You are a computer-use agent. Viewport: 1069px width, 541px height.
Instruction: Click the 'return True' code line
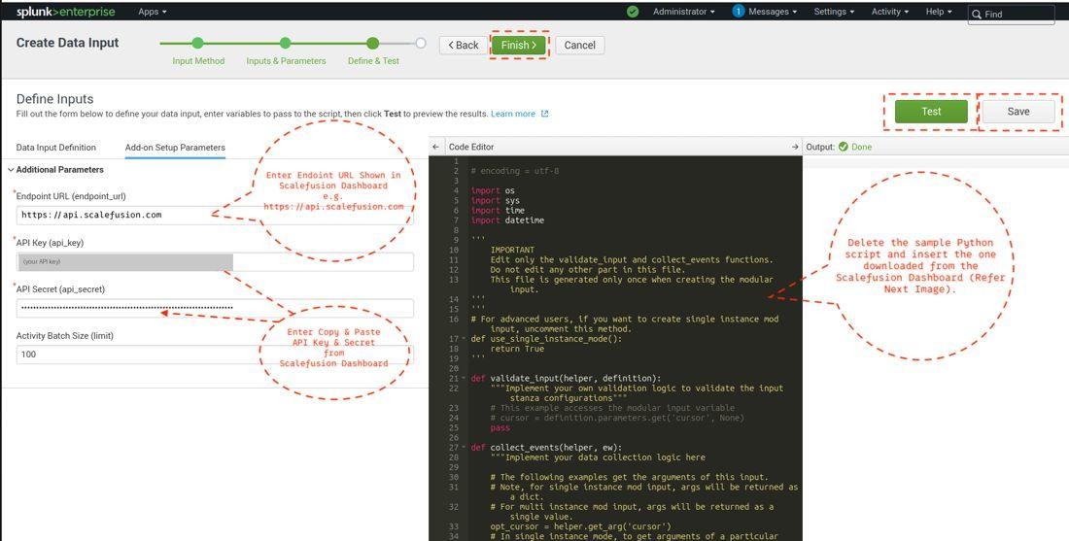point(517,349)
